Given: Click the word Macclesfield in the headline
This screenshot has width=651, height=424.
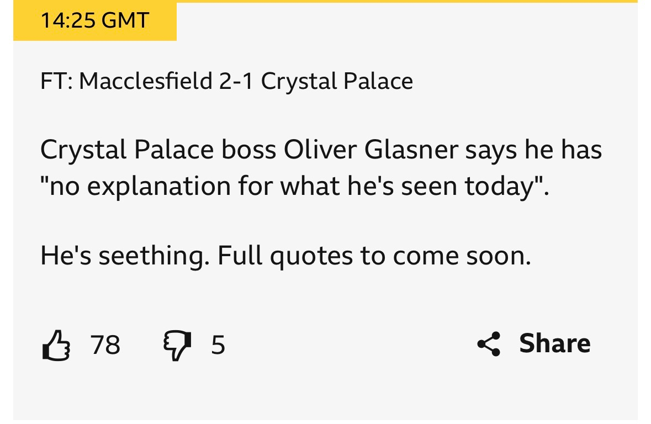Looking at the screenshot, I should click(x=145, y=82).
